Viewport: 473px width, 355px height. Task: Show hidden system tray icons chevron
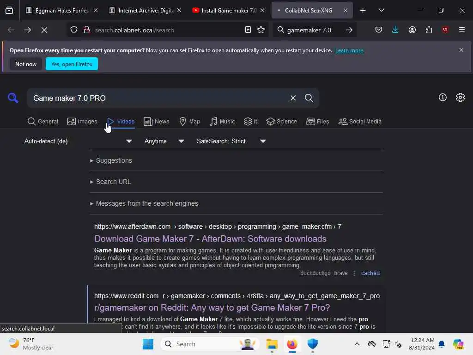coord(357,344)
